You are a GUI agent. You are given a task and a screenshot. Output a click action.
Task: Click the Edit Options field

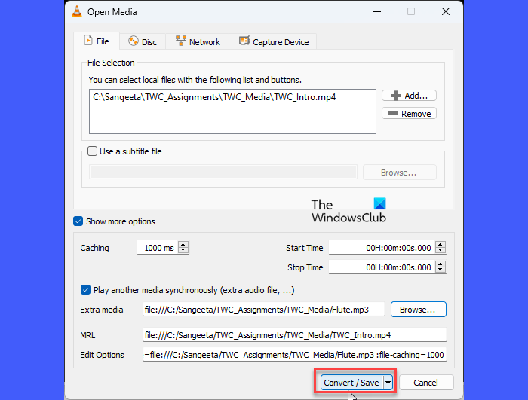[x=295, y=355]
